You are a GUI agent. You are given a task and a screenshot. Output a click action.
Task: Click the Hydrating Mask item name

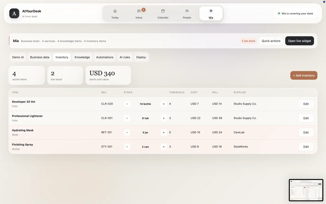[x=23, y=130]
